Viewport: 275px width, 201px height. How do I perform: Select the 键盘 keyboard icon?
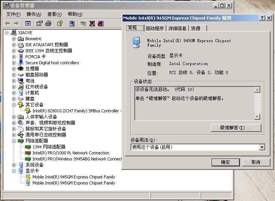pos(21,99)
